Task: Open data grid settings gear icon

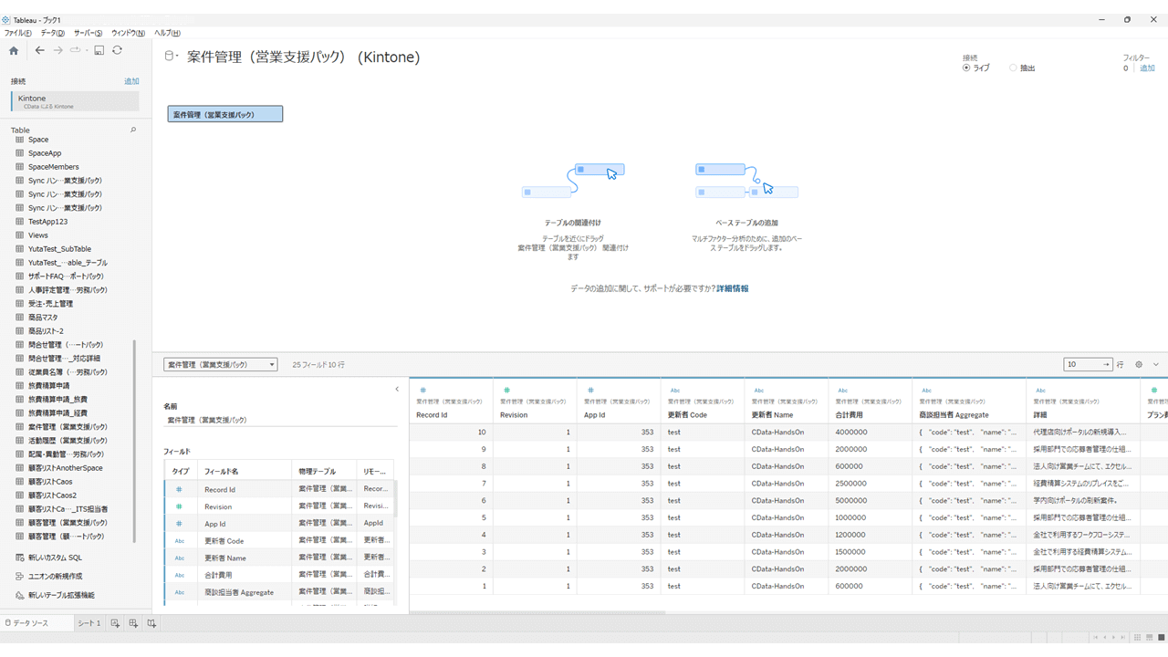Action: (x=1139, y=364)
